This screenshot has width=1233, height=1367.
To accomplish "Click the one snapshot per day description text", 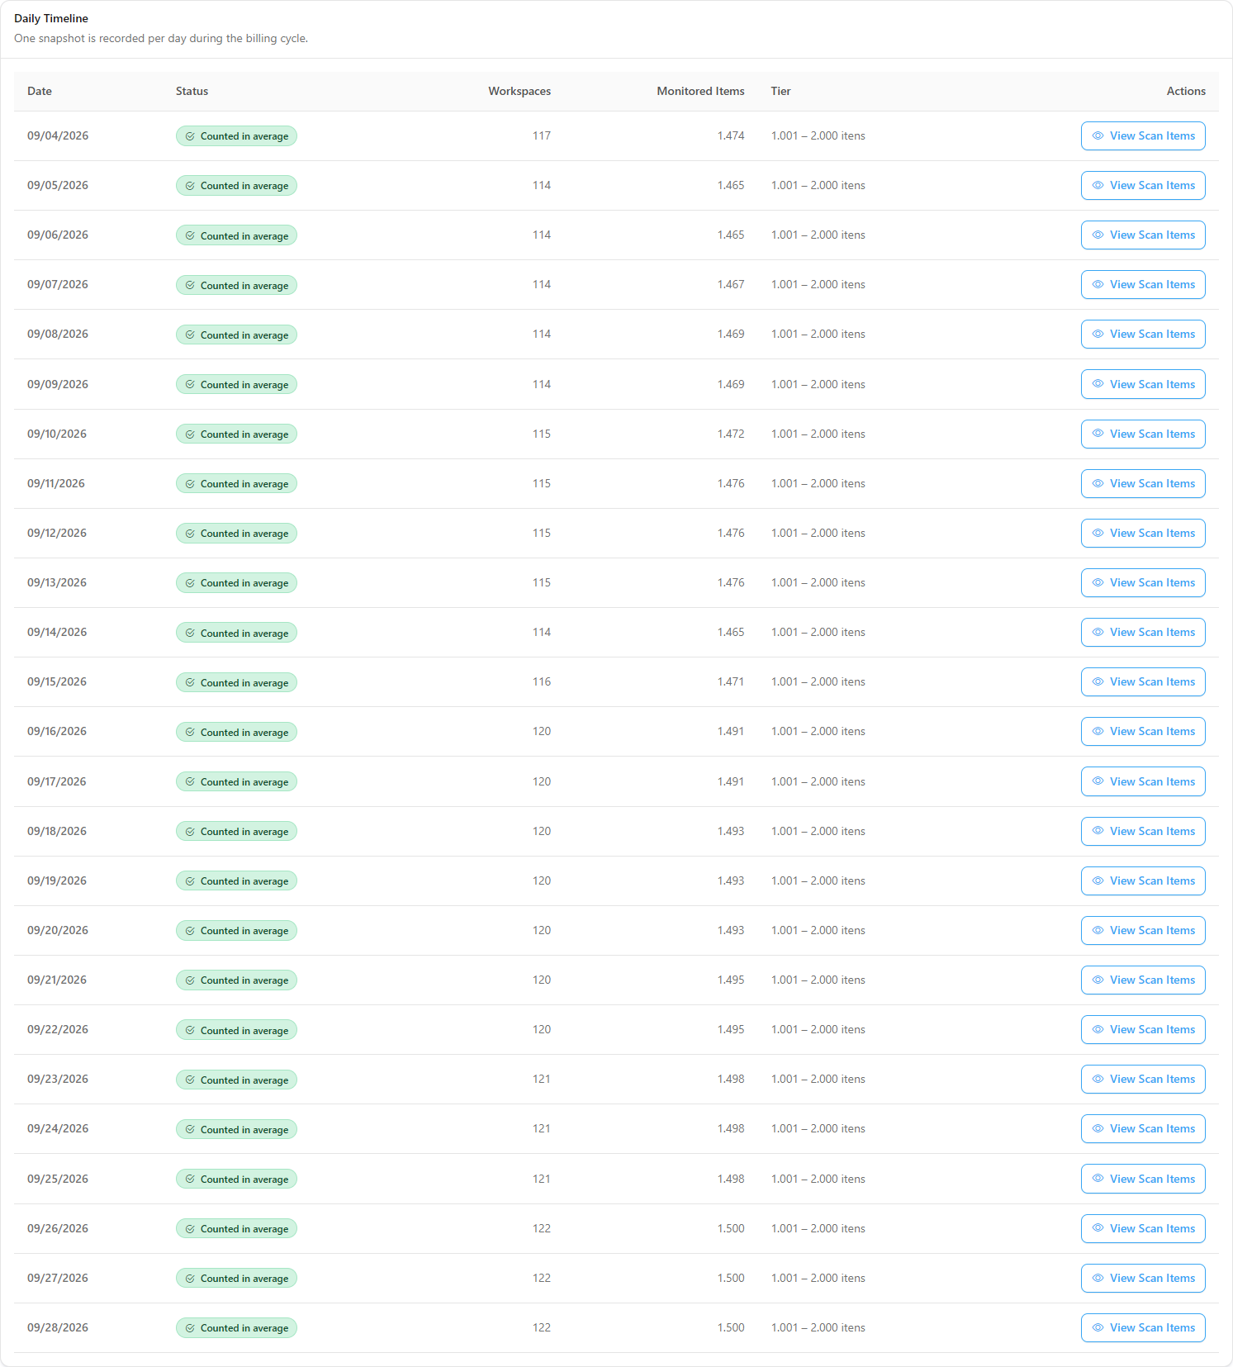I will 161,38.
